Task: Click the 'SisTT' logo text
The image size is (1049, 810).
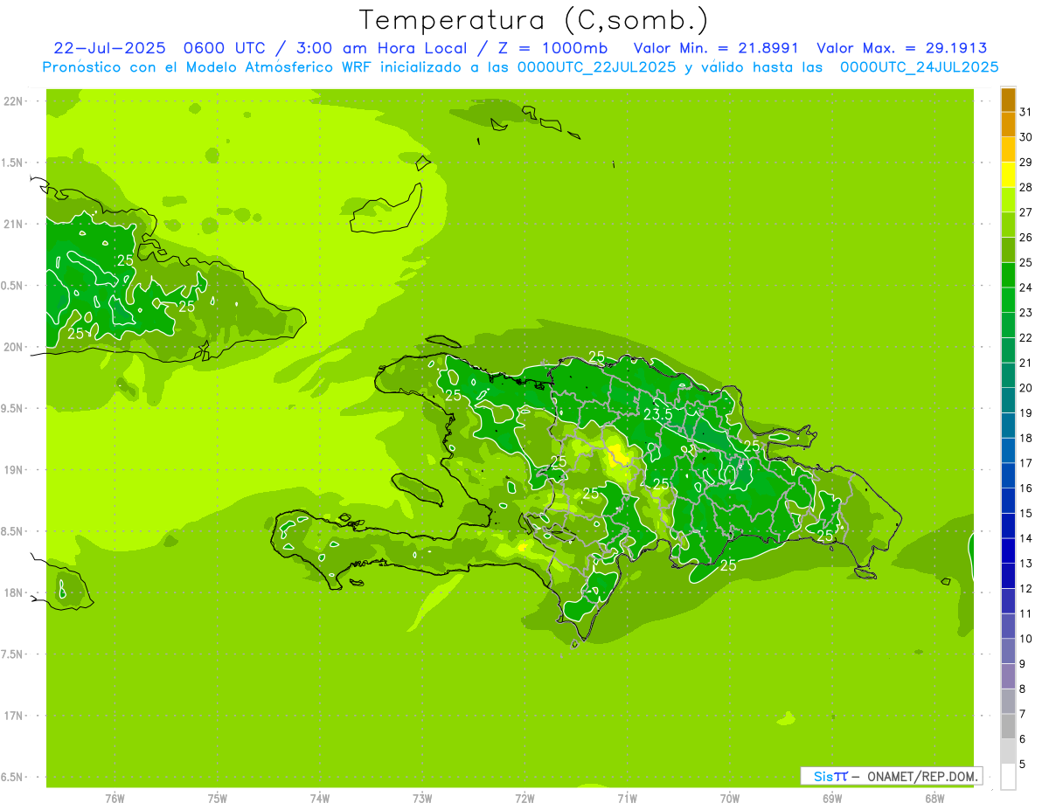Action: pos(830,776)
